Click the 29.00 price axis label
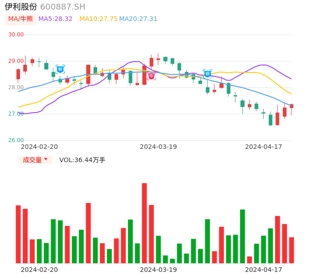313x276 pixels. point(16,61)
